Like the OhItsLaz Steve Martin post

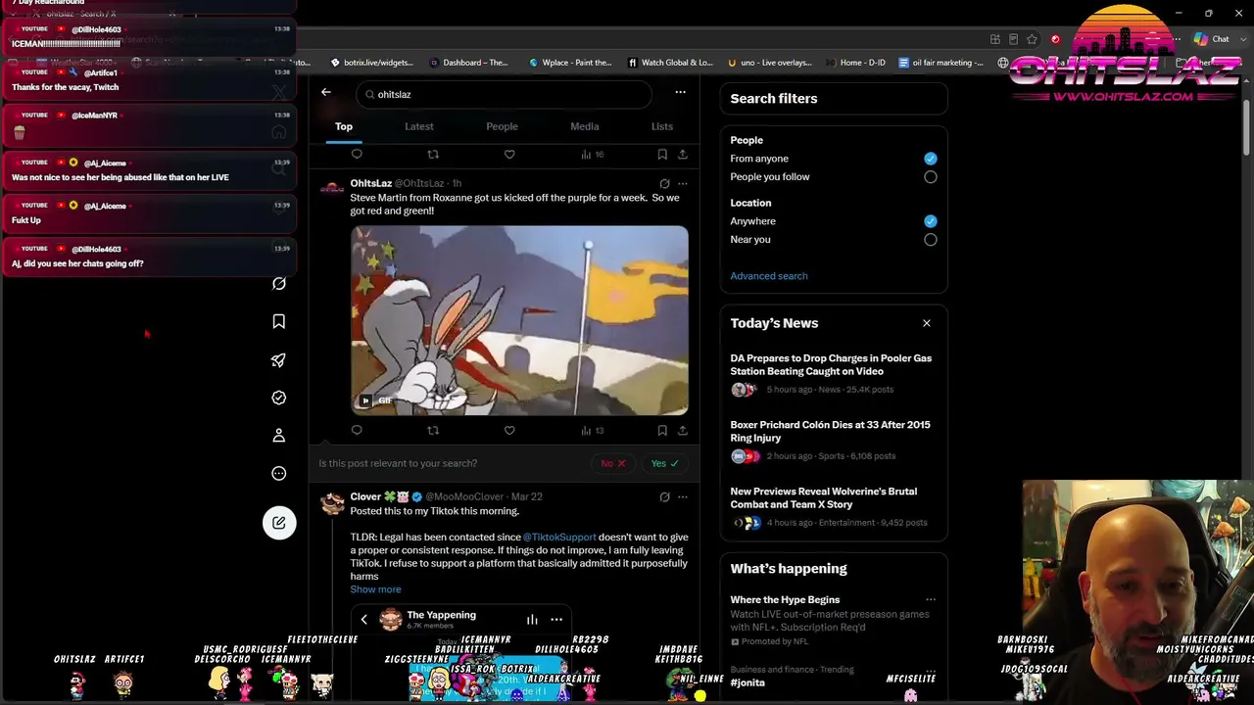tap(509, 430)
